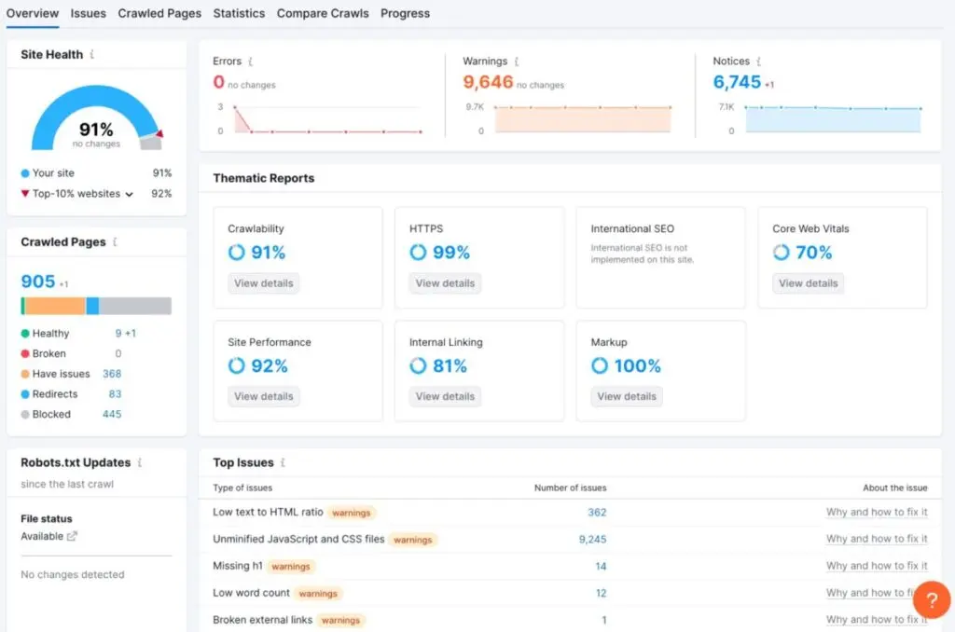Screen dimensions: 955x632
Task: Open the robots.txt external link icon
Action: (x=73, y=536)
